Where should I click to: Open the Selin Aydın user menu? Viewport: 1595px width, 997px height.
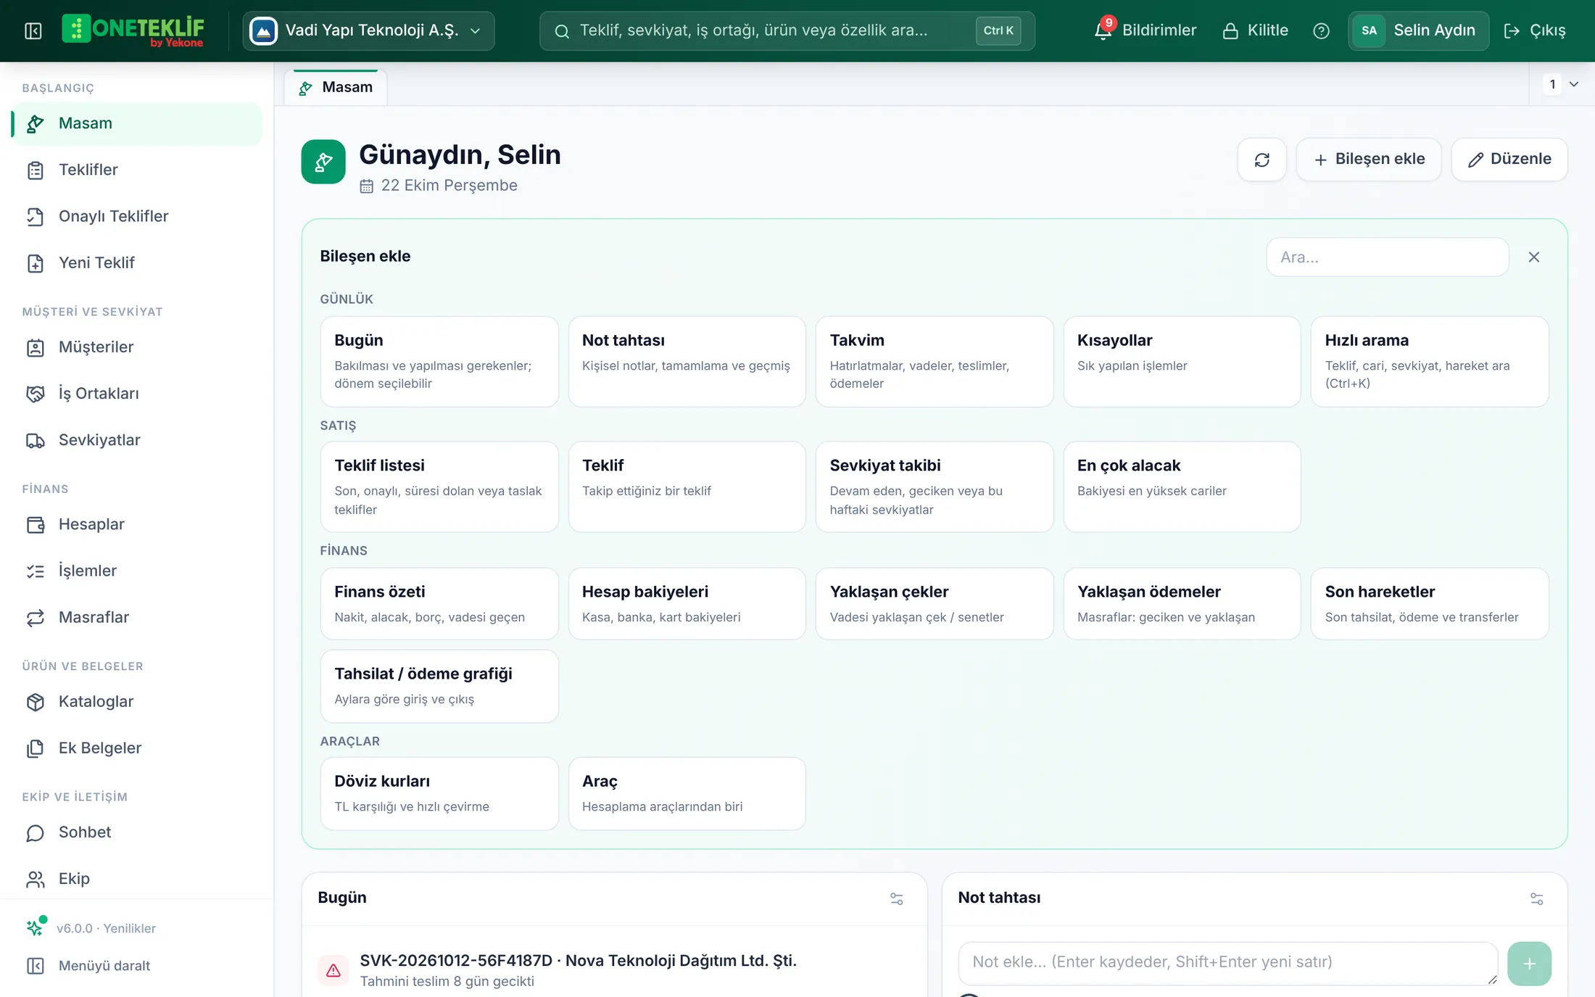tap(1418, 30)
